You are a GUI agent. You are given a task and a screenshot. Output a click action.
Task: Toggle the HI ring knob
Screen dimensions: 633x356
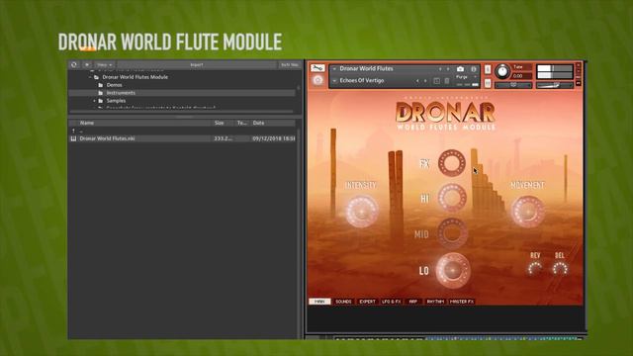[452, 198]
